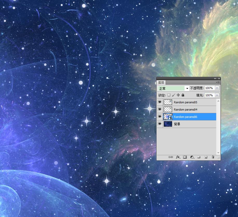Click the Random params85 layer thumbnail

click(168, 102)
